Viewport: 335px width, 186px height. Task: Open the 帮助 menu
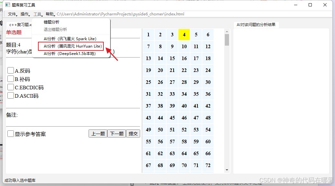click(50, 14)
